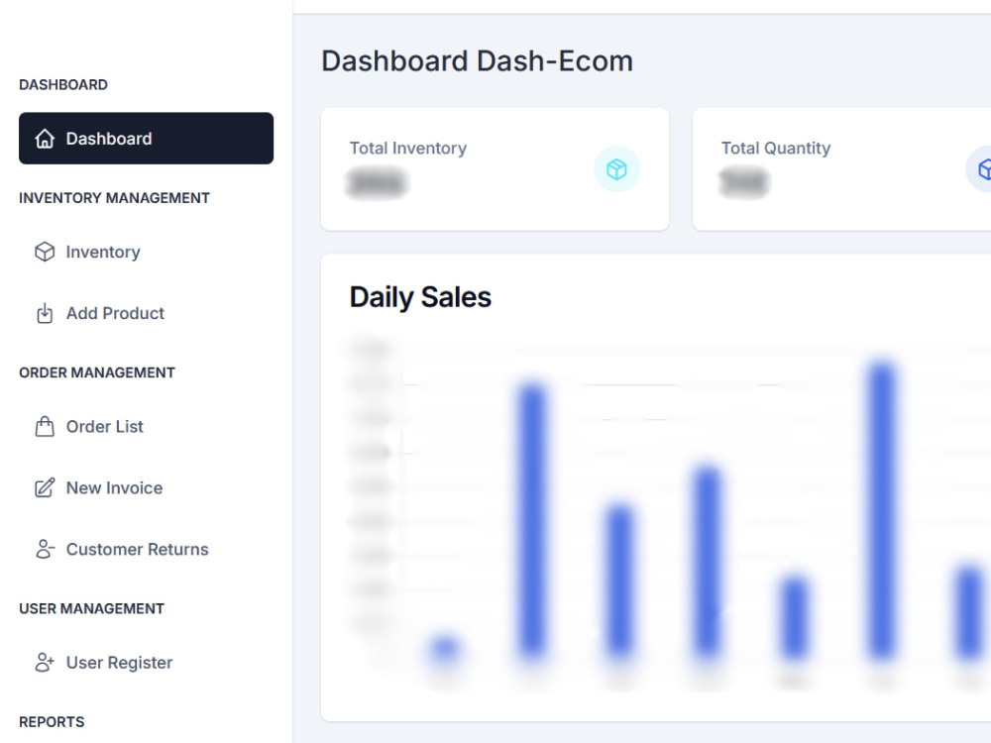Click the REPORTS section header
Viewport: 991px width, 743px height.
coord(52,721)
